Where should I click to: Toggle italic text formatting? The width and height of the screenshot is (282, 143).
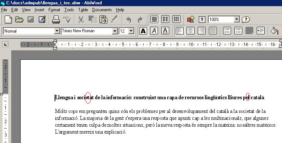[x=154, y=31]
